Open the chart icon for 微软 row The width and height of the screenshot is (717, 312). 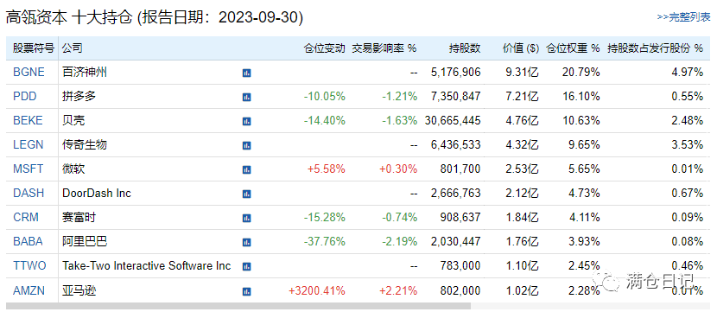pos(246,169)
